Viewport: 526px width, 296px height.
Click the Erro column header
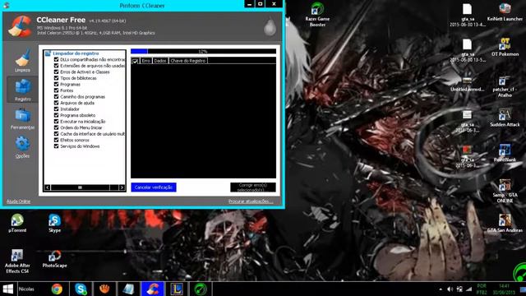click(145, 61)
